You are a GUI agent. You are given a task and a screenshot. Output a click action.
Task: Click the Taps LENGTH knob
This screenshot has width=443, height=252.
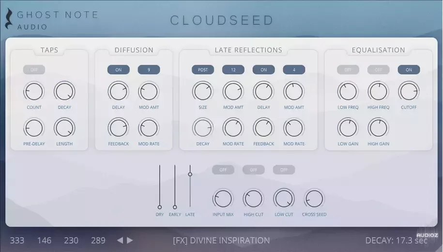64,128
